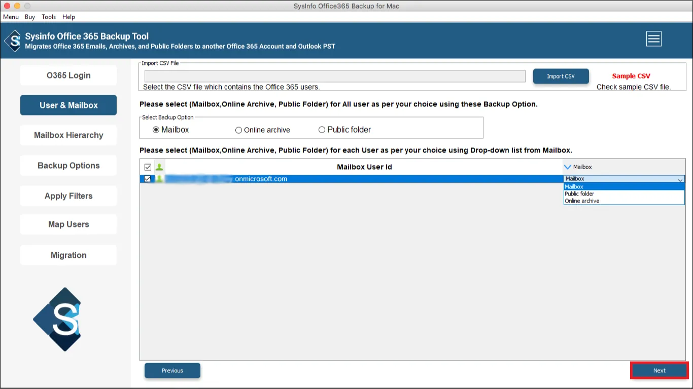The height and width of the screenshot is (389, 693).
Task: Click the macOS window minimize button
Action: point(17,6)
